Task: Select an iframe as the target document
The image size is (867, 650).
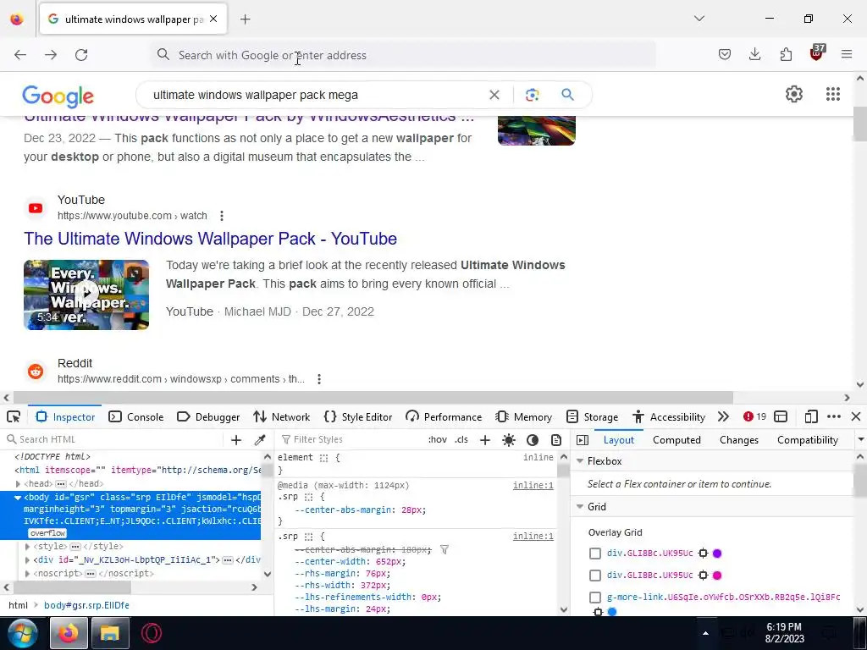Action: point(781,416)
